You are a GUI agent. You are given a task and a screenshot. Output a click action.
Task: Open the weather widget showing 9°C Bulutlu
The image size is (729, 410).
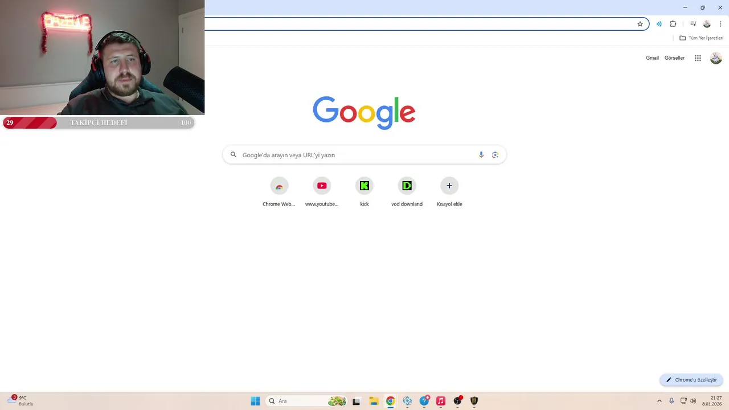point(21,401)
